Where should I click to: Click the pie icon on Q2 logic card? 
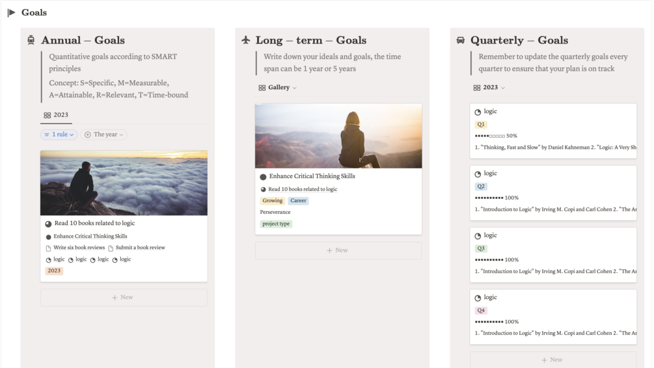click(x=478, y=174)
